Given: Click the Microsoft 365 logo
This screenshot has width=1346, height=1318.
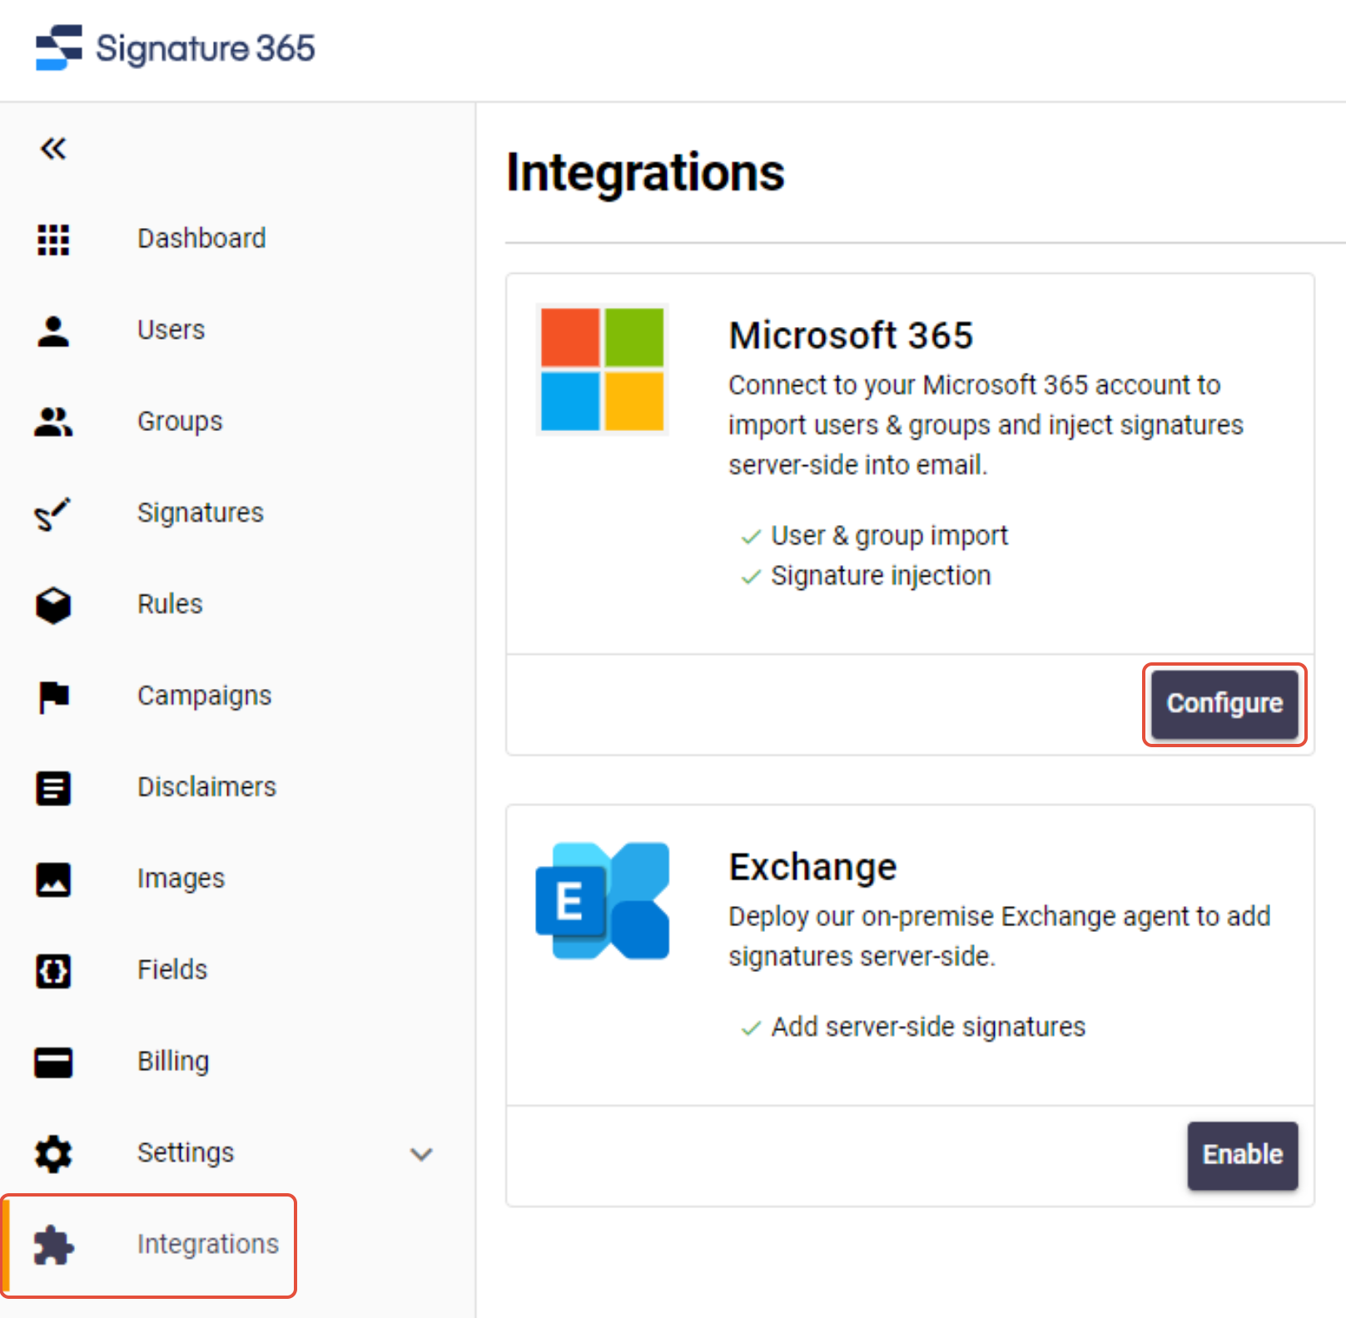Looking at the screenshot, I should (x=602, y=369).
